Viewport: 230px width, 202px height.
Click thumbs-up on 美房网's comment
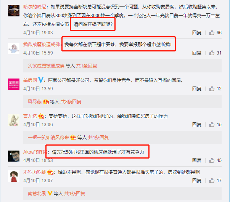212,88
